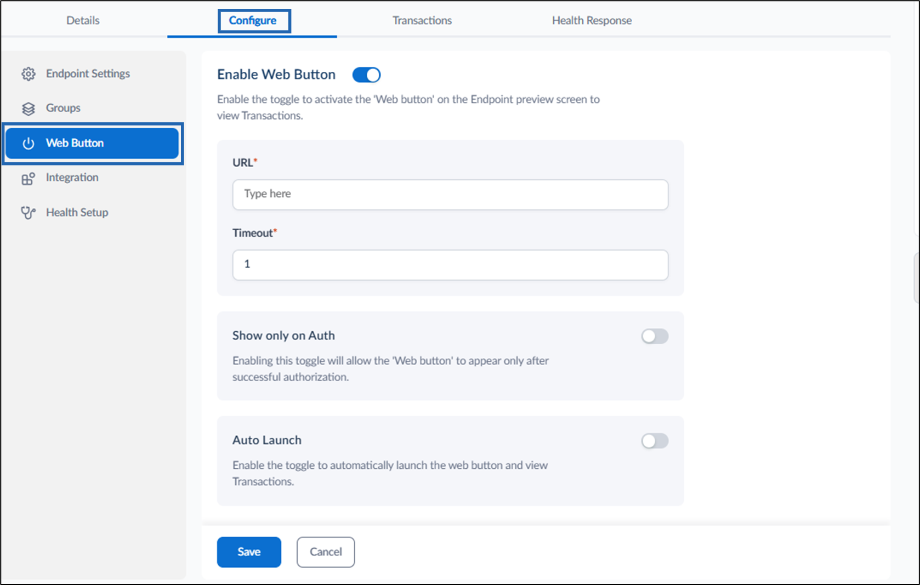920x585 pixels.
Task: Click the 'Timeout' field label
Action: (253, 233)
